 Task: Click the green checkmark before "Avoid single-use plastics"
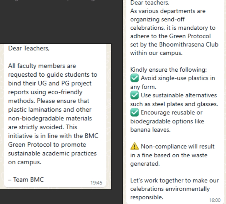click(134, 78)
